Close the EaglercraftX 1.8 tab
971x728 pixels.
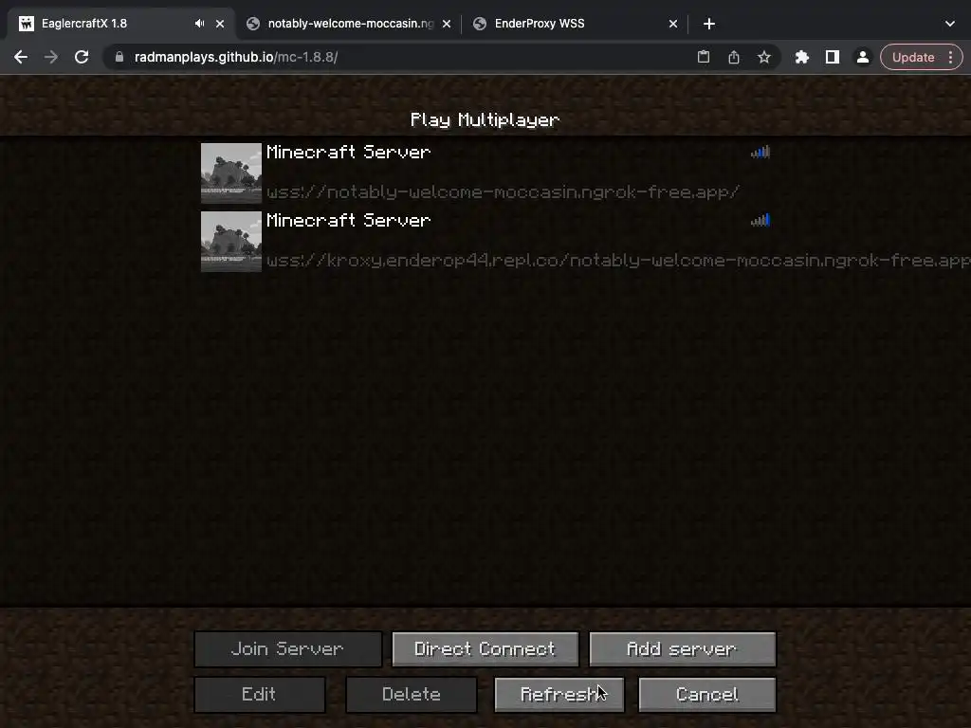pyautogui.click(x=220, y=24)
